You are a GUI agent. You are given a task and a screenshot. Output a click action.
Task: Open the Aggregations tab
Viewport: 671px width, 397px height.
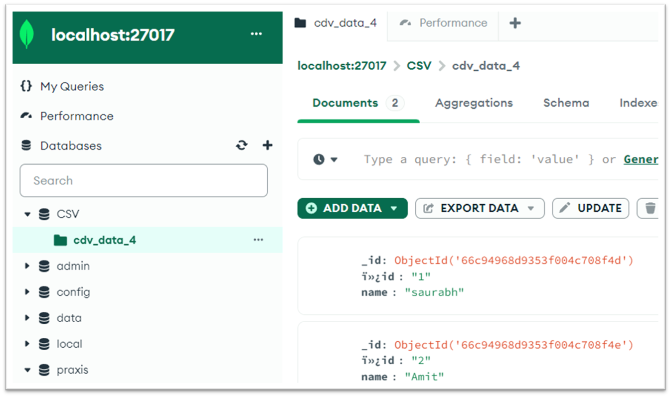[474, 103]
